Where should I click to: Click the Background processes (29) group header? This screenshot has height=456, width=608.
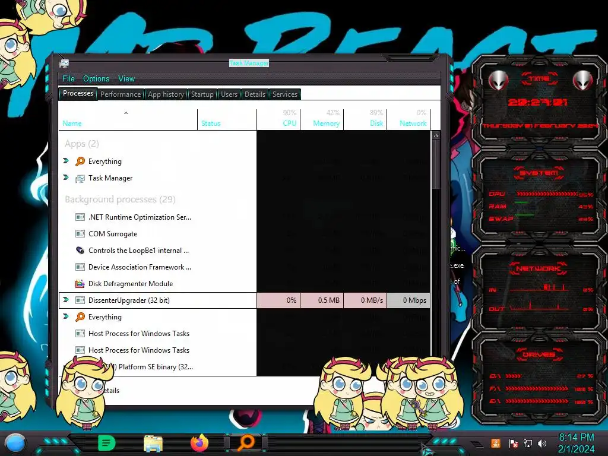click(x=120, y=199)
